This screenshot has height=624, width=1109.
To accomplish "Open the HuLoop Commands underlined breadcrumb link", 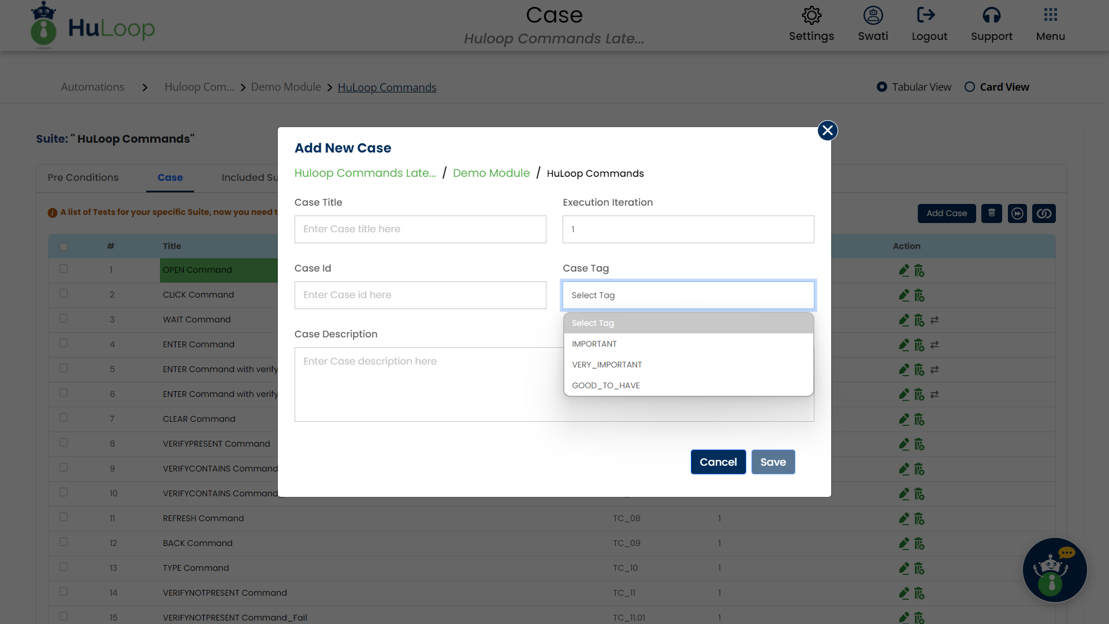I will 387,87.
